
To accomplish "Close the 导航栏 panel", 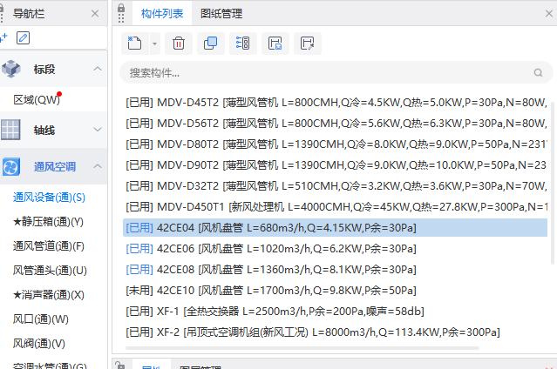I will click(x=95, y=13).
